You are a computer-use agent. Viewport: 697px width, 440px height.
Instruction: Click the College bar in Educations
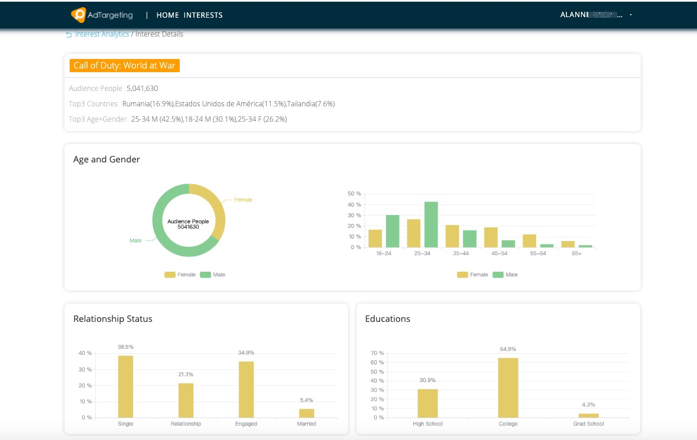(x=508, y=387)
